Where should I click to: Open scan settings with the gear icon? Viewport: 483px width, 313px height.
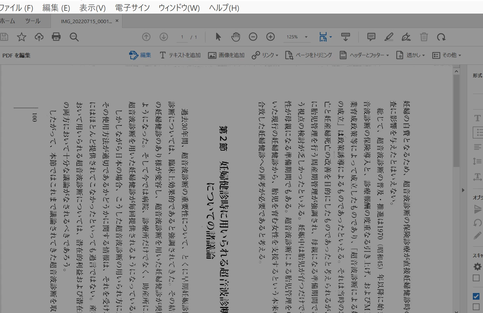(477, 266)
